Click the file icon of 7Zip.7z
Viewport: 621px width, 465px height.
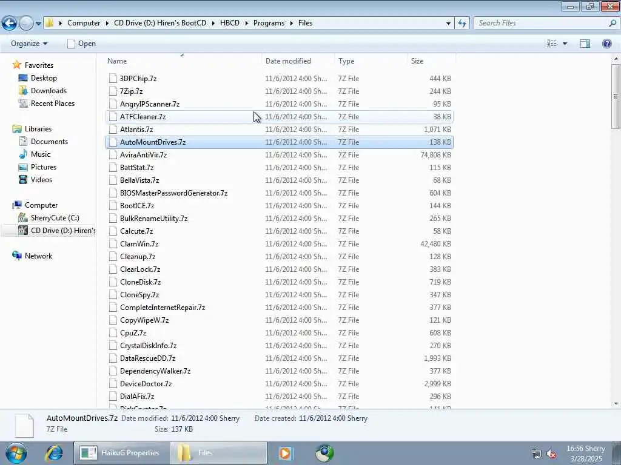pos(113,91)
